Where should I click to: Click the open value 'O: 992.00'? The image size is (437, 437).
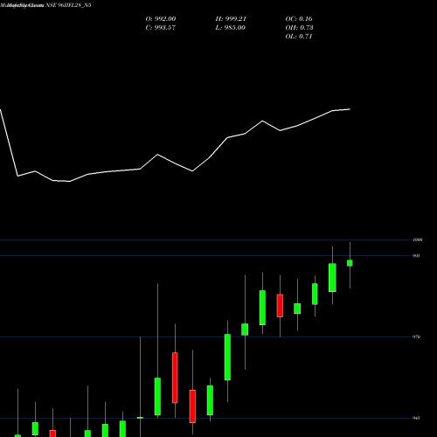[161, 18]
